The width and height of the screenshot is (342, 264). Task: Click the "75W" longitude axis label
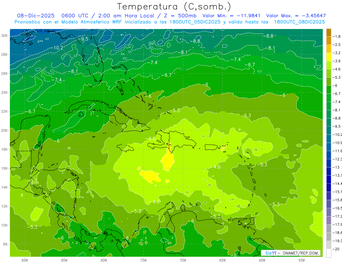tap(143, 261)
